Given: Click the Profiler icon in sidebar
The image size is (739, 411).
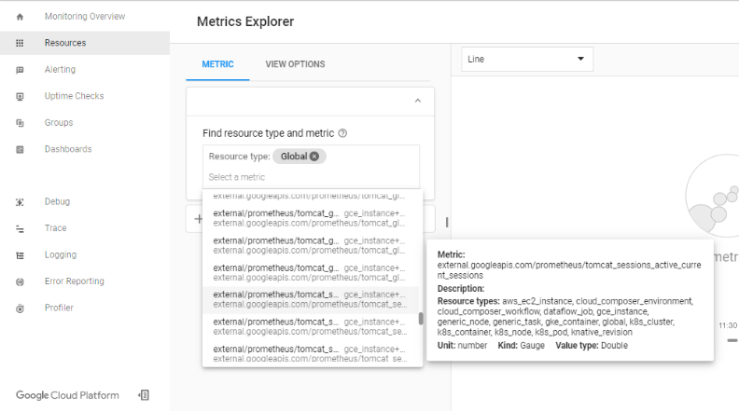Looking at the screenshot, I should pos(20,308).
